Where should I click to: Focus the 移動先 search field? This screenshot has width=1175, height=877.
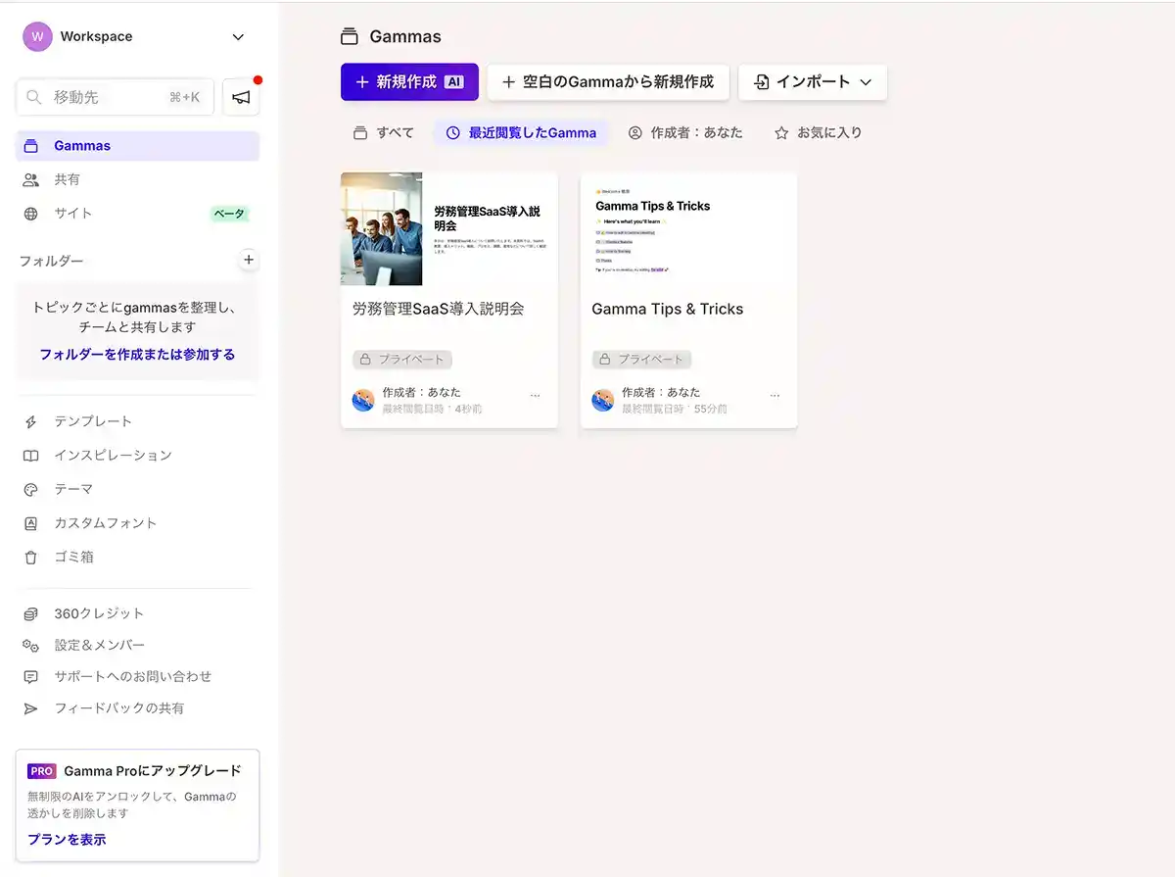pyautogui.click(x=116, y=97)
